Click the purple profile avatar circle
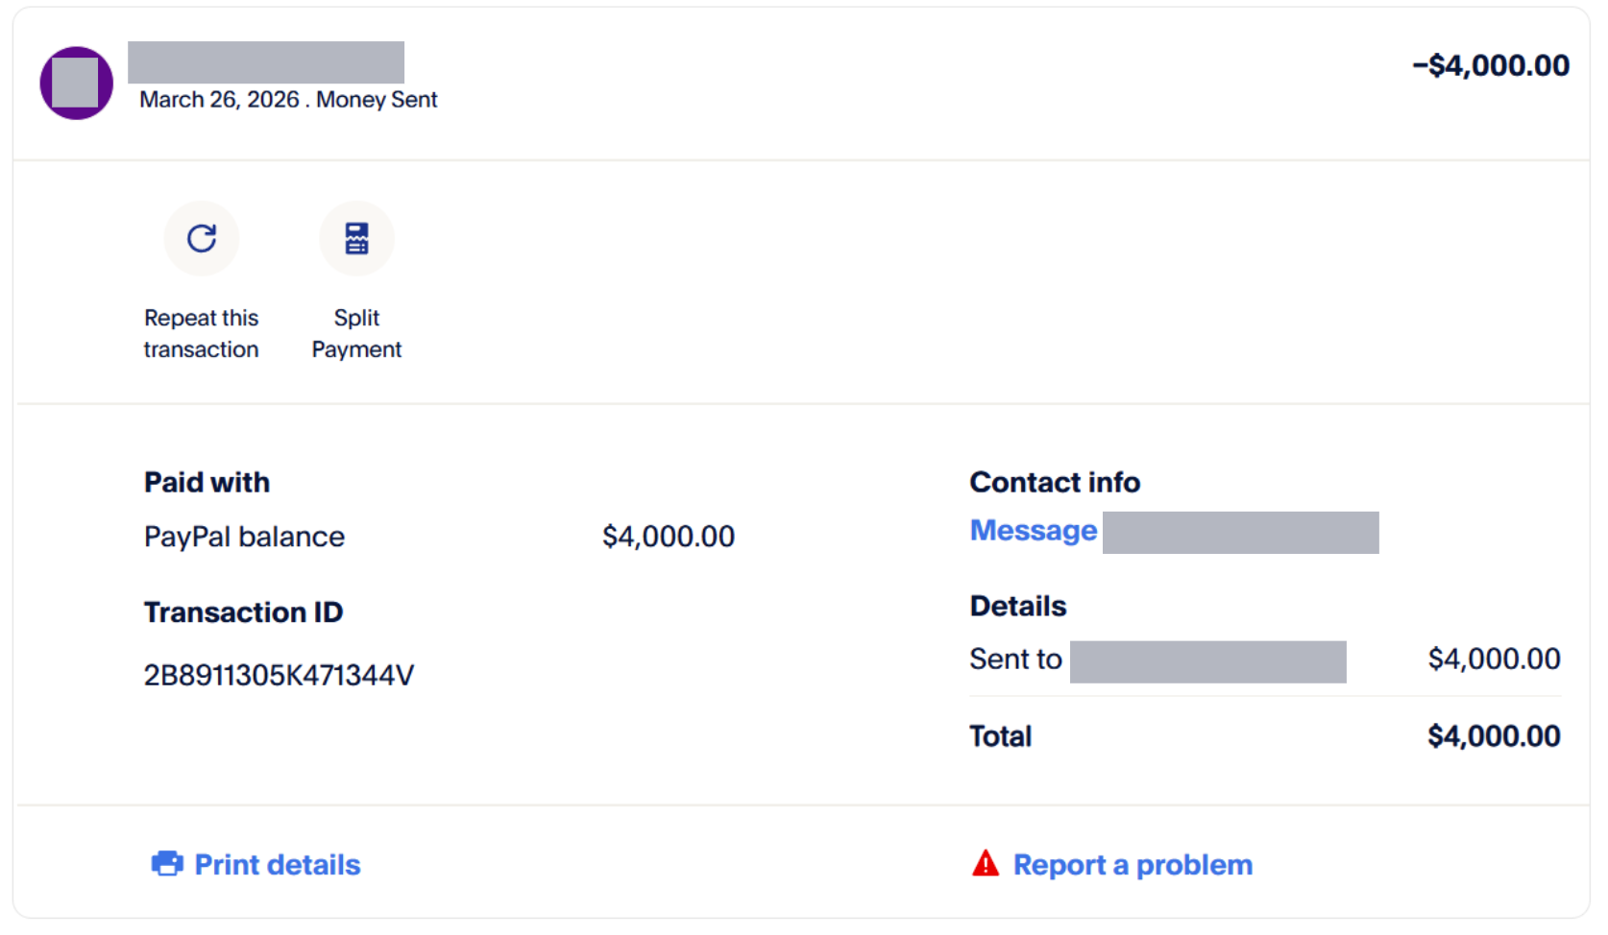The width and height of the screenshot is (1608, 935). 76,84
